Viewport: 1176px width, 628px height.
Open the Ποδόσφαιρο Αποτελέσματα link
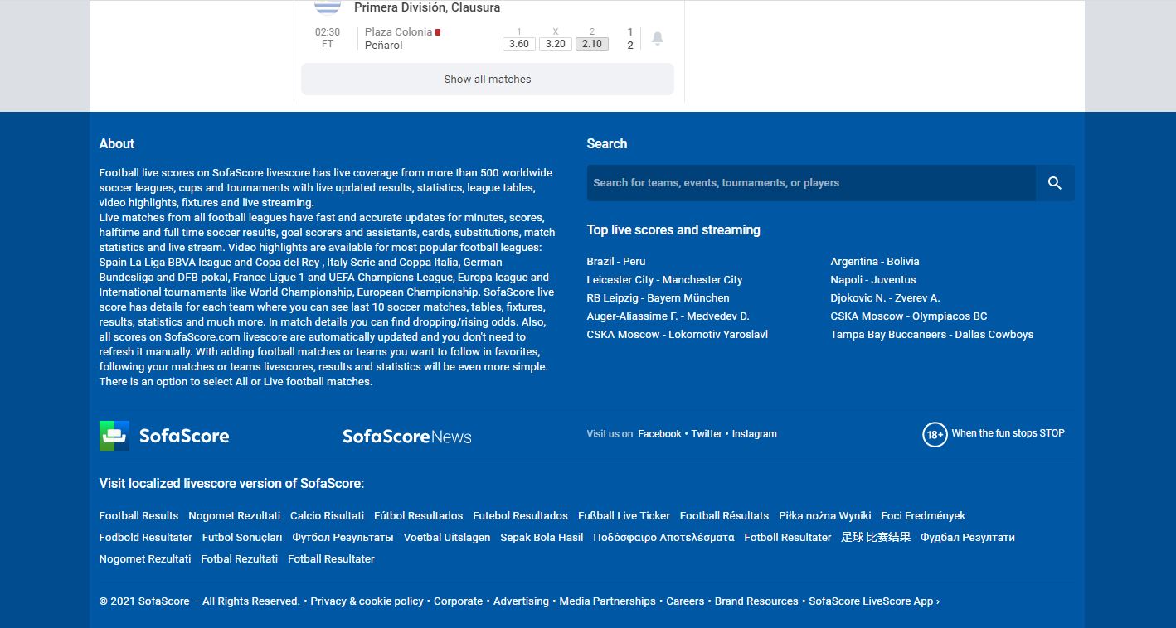coord(663,538)
